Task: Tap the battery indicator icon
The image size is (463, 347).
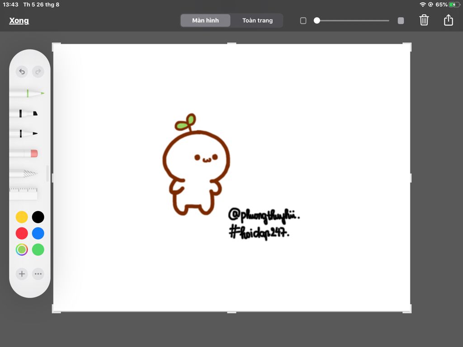Action: pyautogui.click(x=454, y=5)
